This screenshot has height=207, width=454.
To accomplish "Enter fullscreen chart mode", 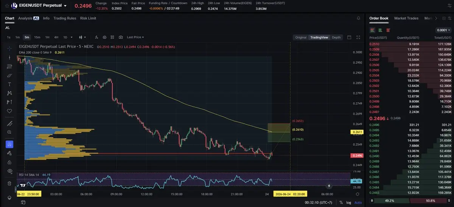I will [x=358, y=37].
